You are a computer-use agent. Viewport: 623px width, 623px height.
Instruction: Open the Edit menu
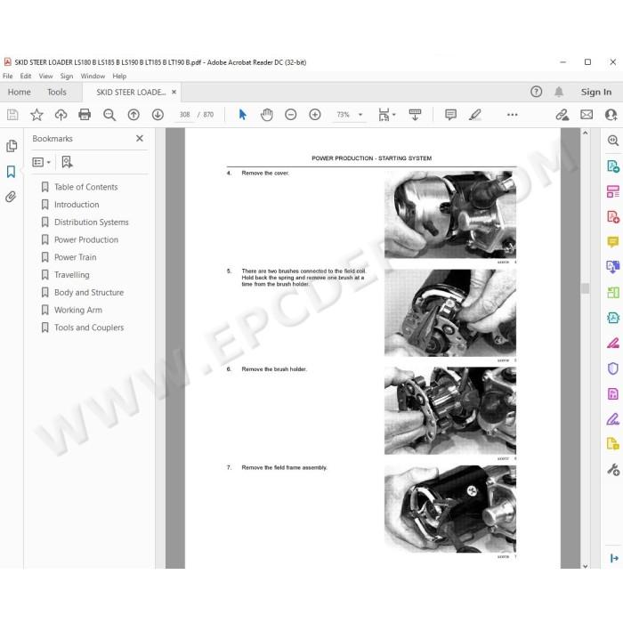click(26, 76)
